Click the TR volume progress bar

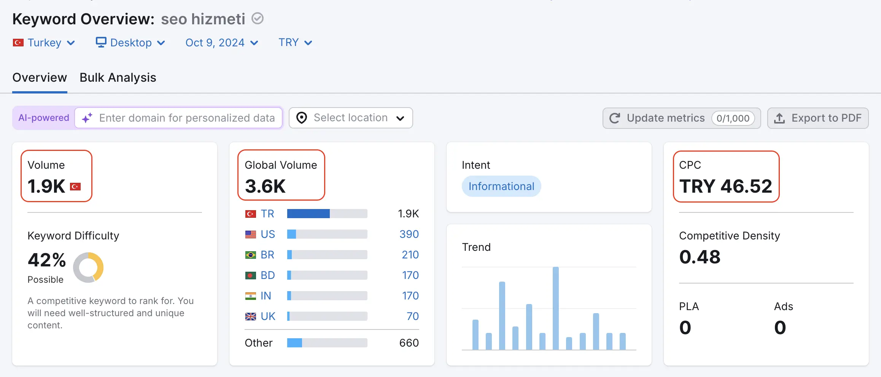327,214
